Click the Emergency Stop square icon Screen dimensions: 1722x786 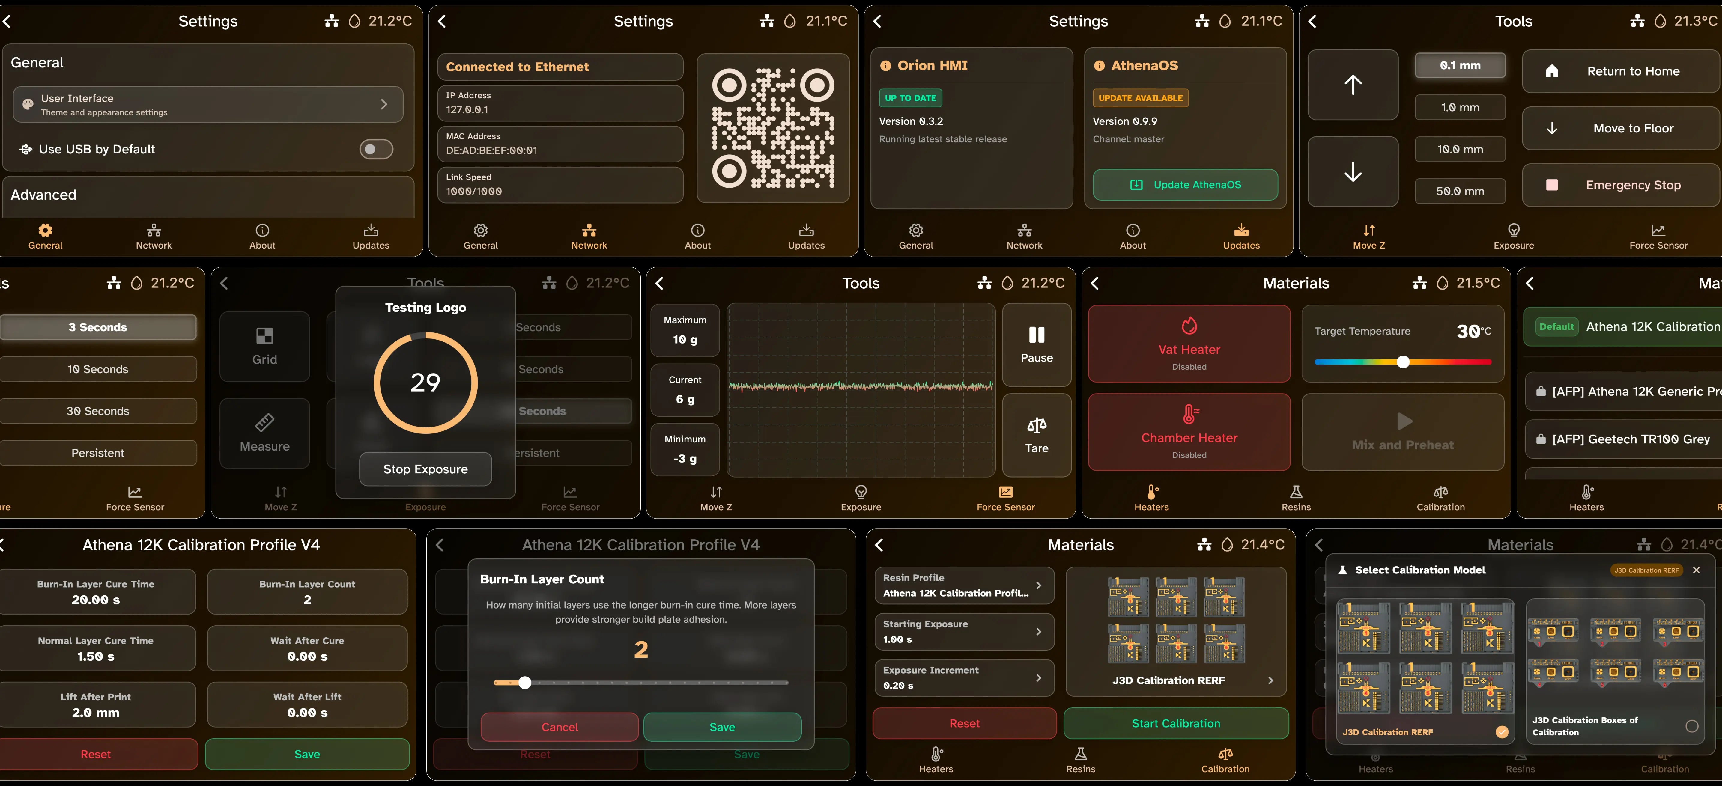[x=1551, y=185]
